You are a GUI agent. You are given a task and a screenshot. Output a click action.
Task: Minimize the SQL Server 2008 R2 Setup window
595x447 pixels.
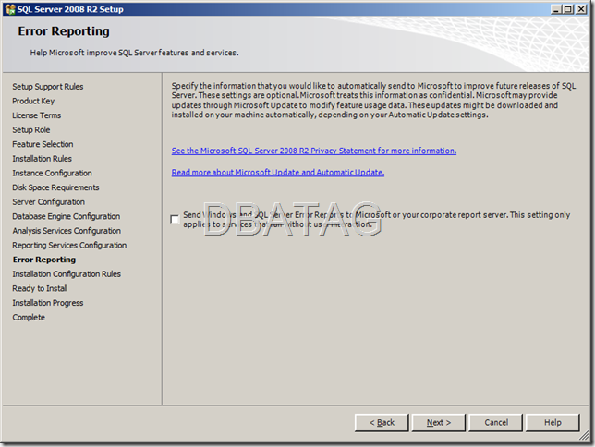click(x=556, y=9)
